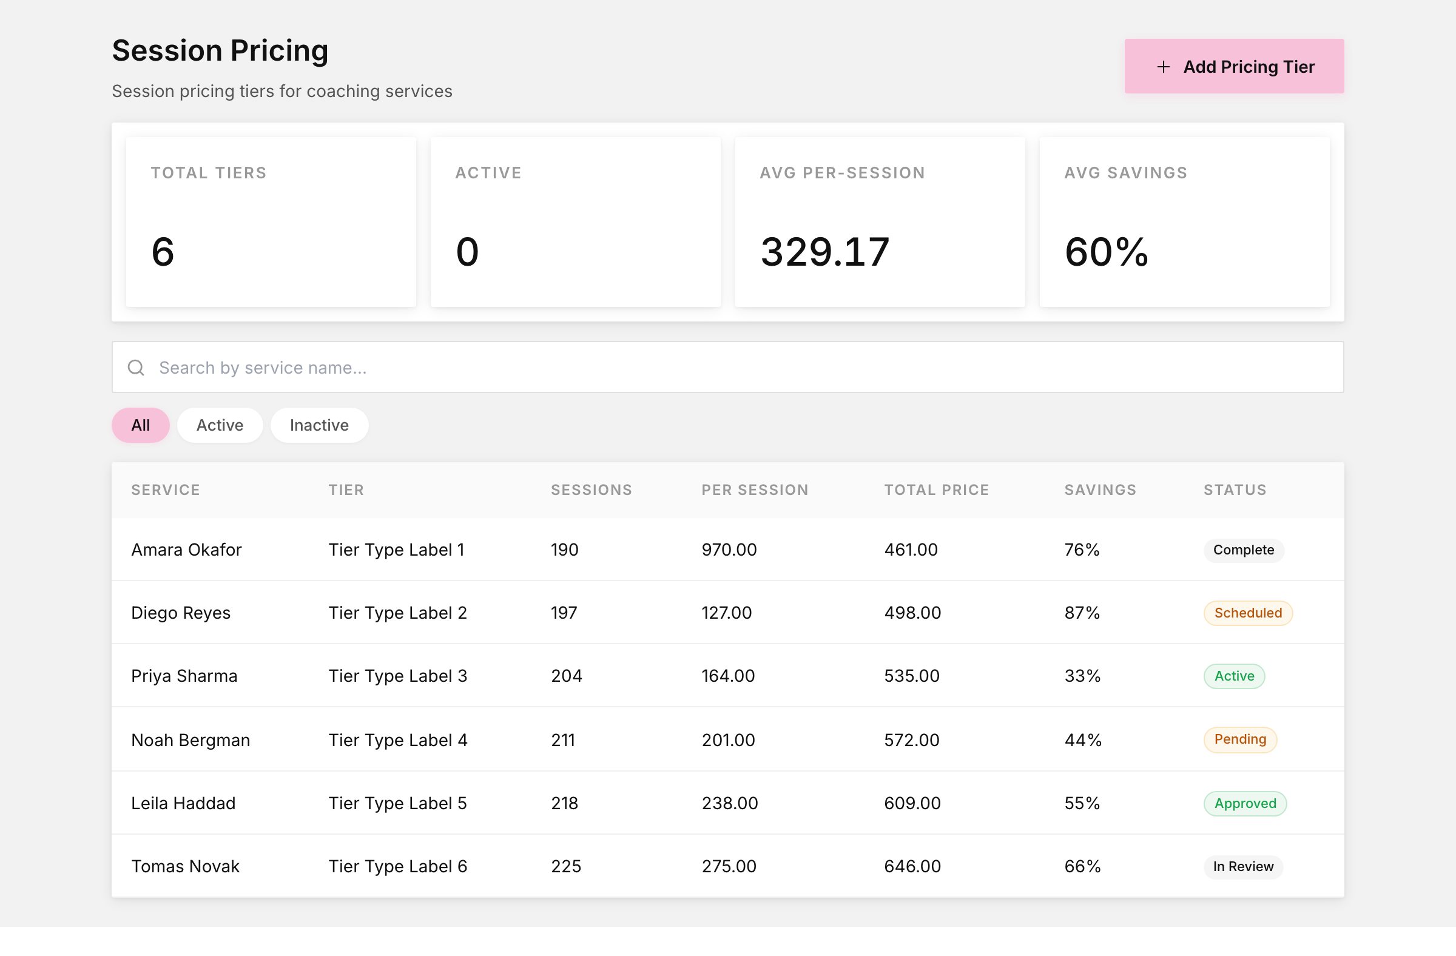Switch to the Active filter pill
The width and height of the screenshot is (1456, 956).
220,425
